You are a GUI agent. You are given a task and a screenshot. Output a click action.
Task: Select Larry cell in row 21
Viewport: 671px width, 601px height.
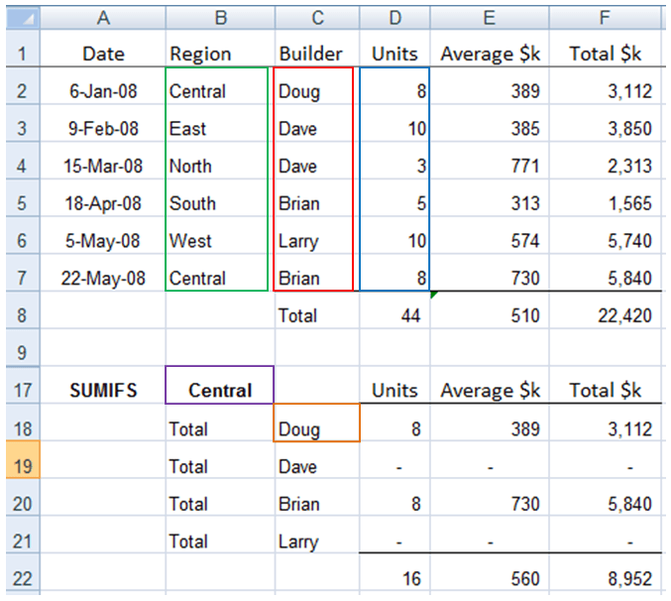click(317, 535)
